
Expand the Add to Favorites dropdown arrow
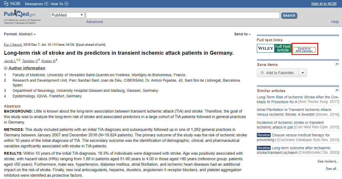[x=303, y=73]
